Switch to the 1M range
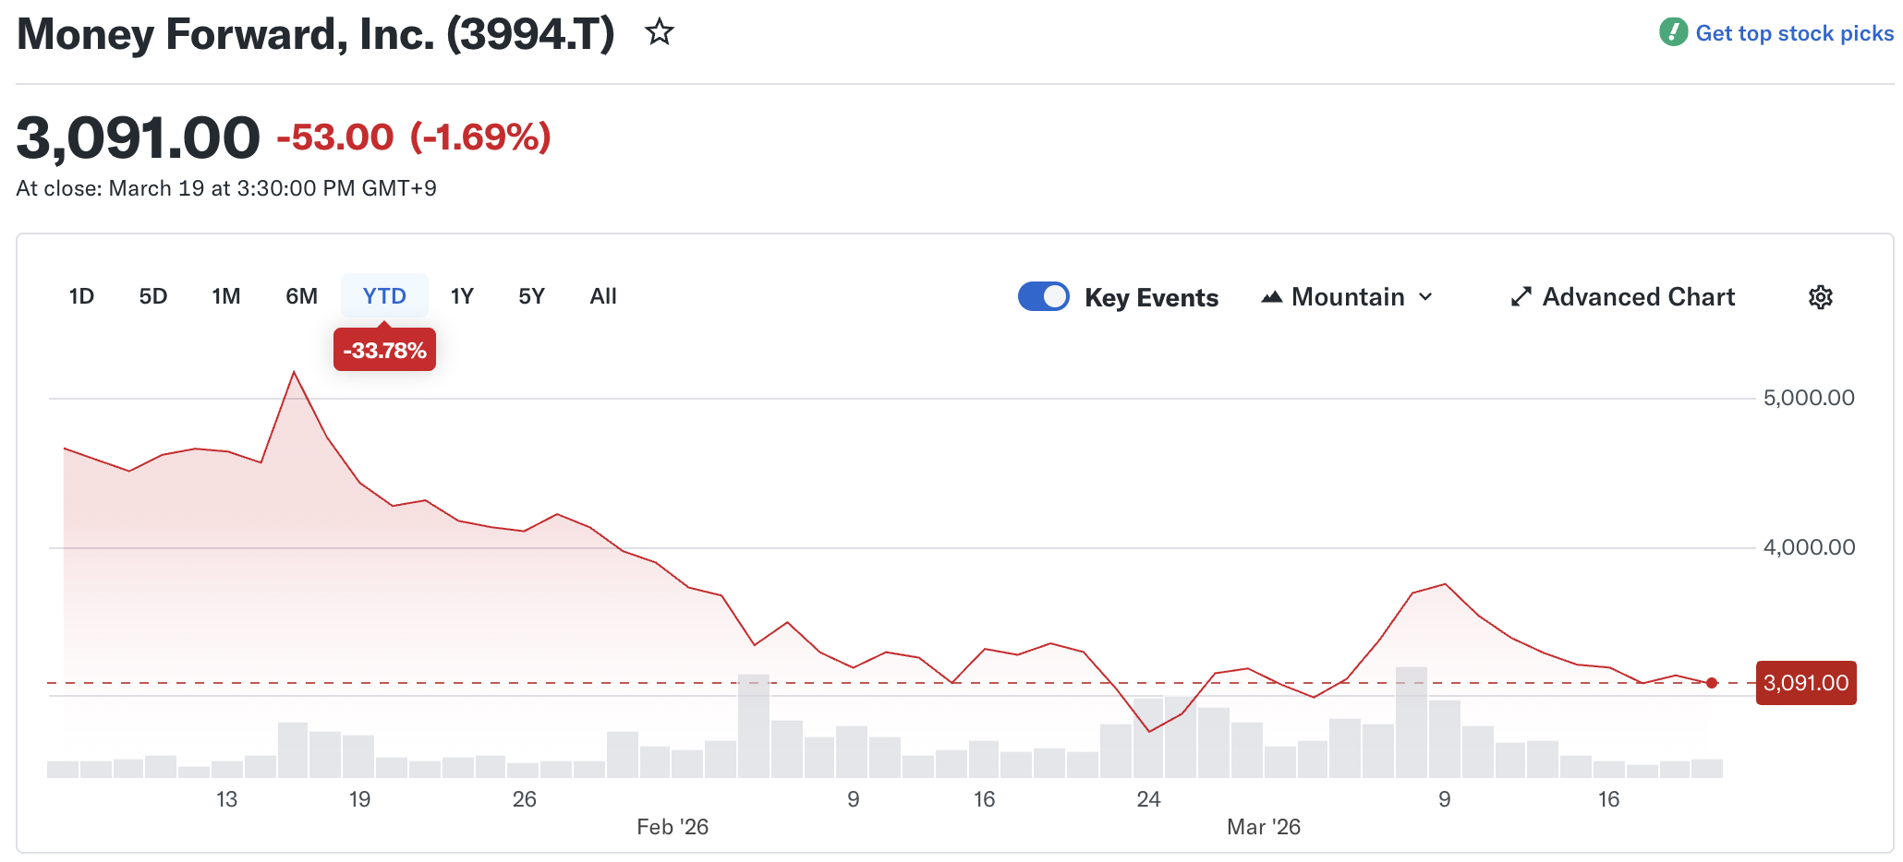Viewport: 1903px width, 862px height. (225, 296)
